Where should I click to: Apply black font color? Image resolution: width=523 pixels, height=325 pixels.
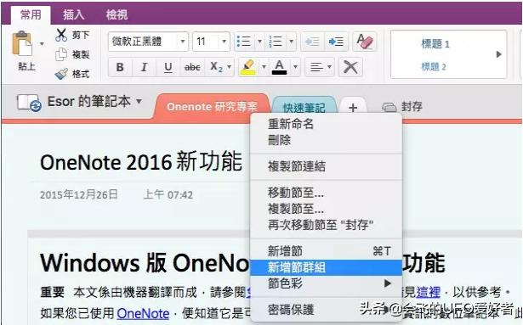[280, 67]
